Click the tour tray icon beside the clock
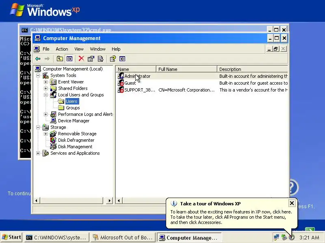This screenshot has width=325, height=243. click(292, 237)
